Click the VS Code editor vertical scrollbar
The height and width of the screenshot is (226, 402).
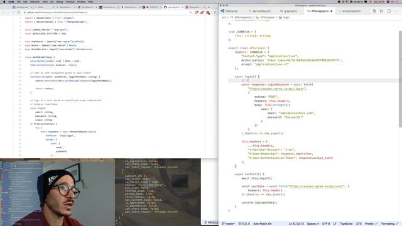coord(400,79)
